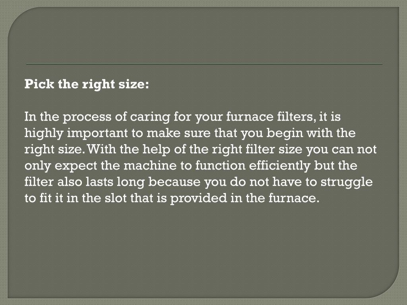Click the empty slide area below paragraph
Viewport: 407px width, 305px height.
[203, 249]
